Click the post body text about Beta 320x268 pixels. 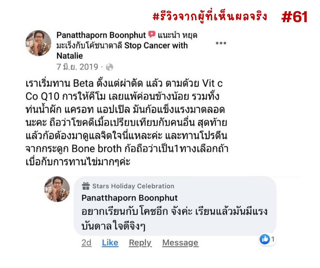tap(127, 122)
